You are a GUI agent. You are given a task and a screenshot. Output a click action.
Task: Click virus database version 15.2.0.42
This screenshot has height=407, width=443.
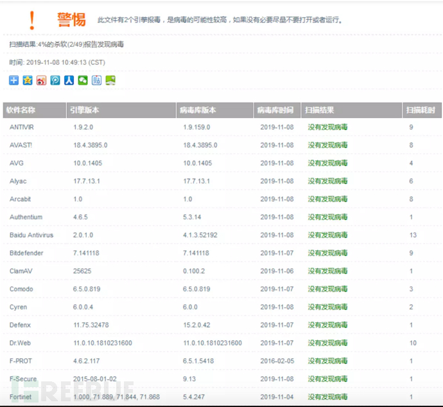196,325
